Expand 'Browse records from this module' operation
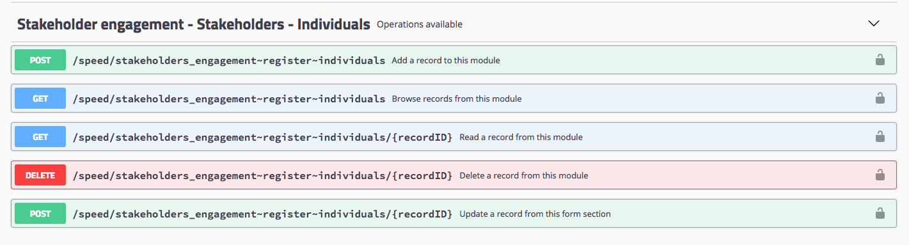The width and height of the screenshot is (909, 245). [457, 99]
